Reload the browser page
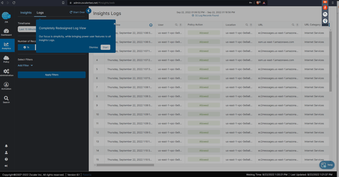The height and width of the screenshot is (177, 339). (x=13, y=3)
